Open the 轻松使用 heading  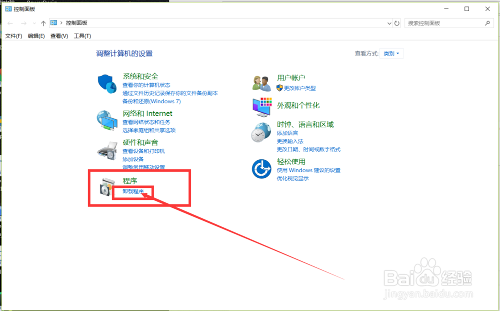[291, 161]
